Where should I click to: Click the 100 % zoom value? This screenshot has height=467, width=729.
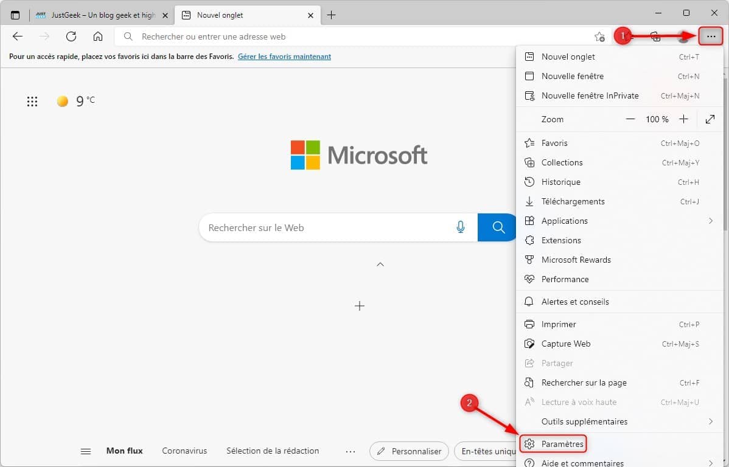(657, 119)
